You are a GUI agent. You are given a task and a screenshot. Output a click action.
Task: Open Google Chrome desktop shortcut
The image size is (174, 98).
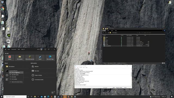[x=3, y=9]
